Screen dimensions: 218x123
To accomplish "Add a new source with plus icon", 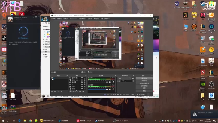I will (71, 91).
